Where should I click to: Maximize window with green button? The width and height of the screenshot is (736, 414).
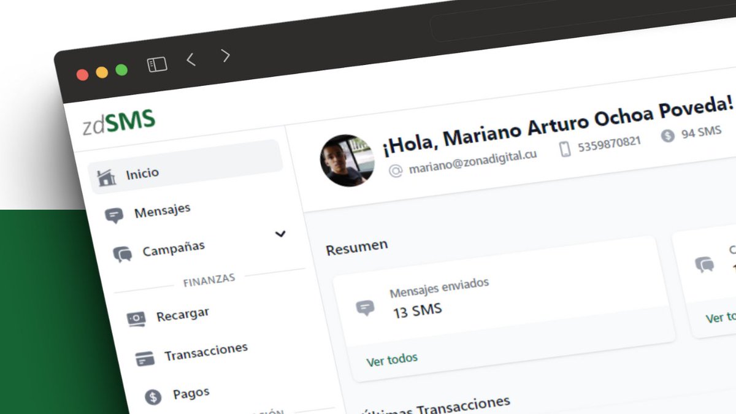click(121, 70)
